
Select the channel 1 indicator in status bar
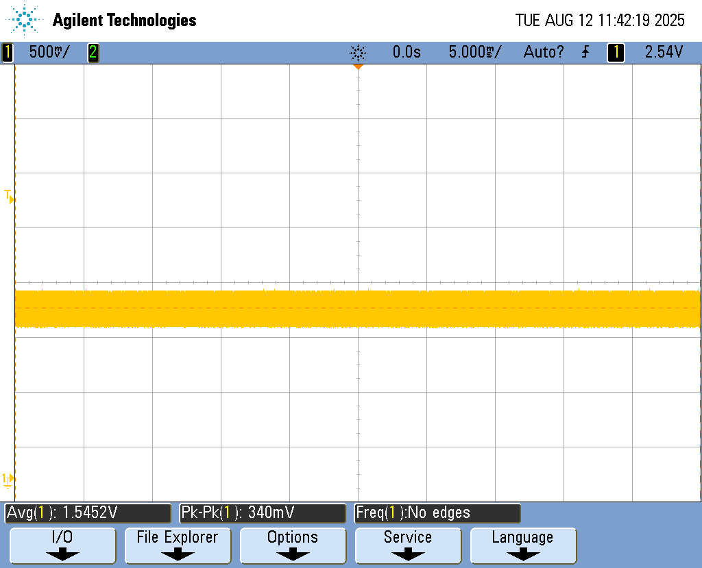(x=8, y=52)
